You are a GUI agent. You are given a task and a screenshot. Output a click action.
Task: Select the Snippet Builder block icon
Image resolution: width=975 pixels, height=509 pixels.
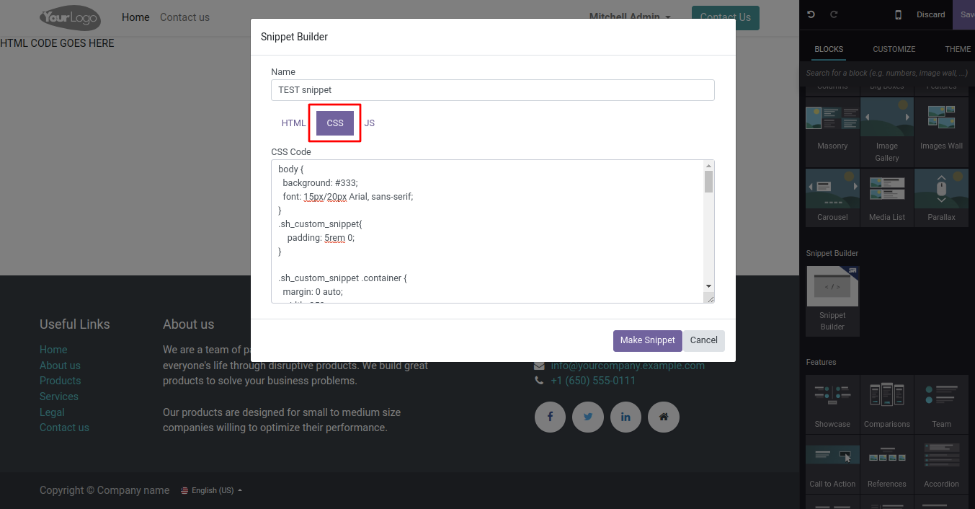(832, 288)
